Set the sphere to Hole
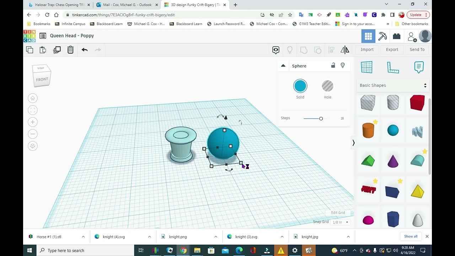Viewport: 455px width, 256px height. click(327, 86)
